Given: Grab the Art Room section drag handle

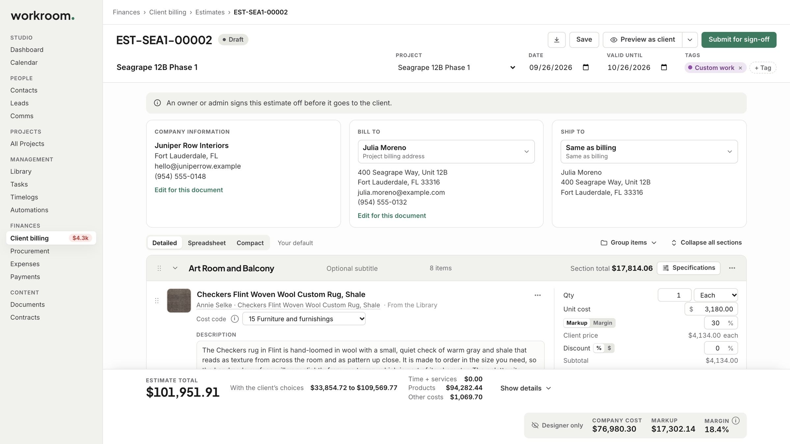Looking at the screenshot, I should point(159,268).
